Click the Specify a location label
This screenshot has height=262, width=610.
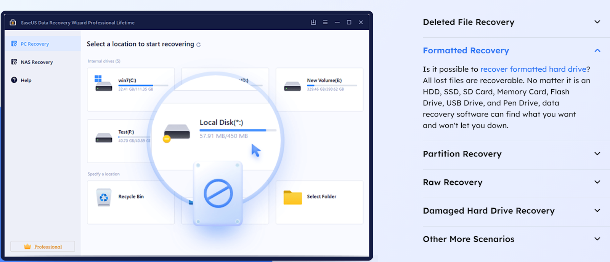pos(104,174)
